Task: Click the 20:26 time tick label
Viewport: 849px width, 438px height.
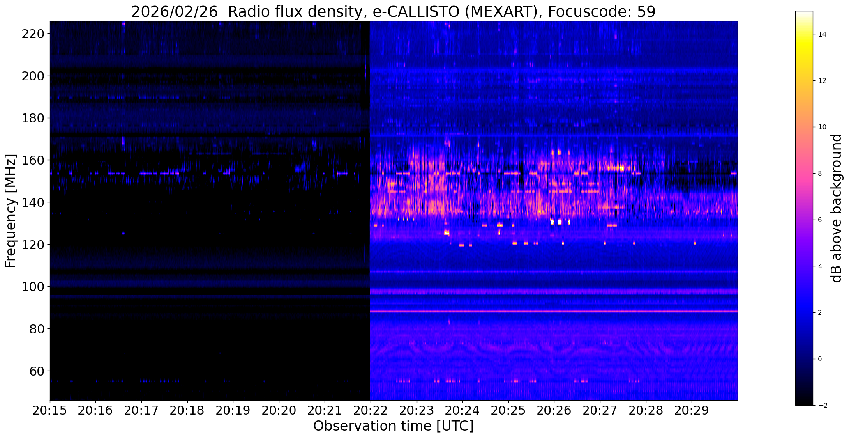Action: pos(554,411)
